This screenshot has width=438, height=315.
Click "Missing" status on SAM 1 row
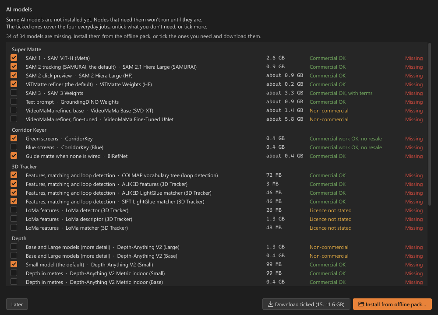(414, 58)
